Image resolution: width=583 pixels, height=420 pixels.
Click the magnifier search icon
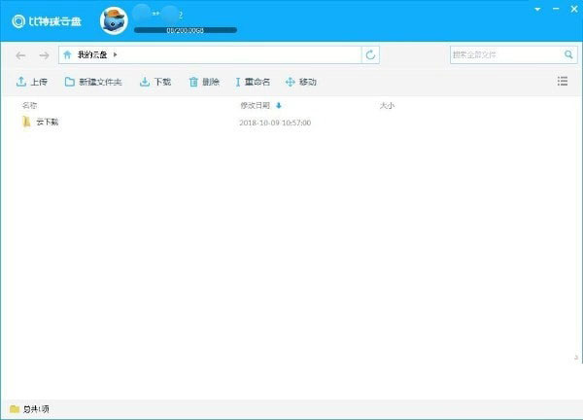pos(568,55)
